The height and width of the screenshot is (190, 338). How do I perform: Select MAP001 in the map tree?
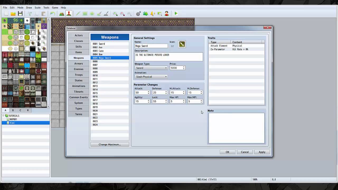pyautogui.click(x=13, y=119)
